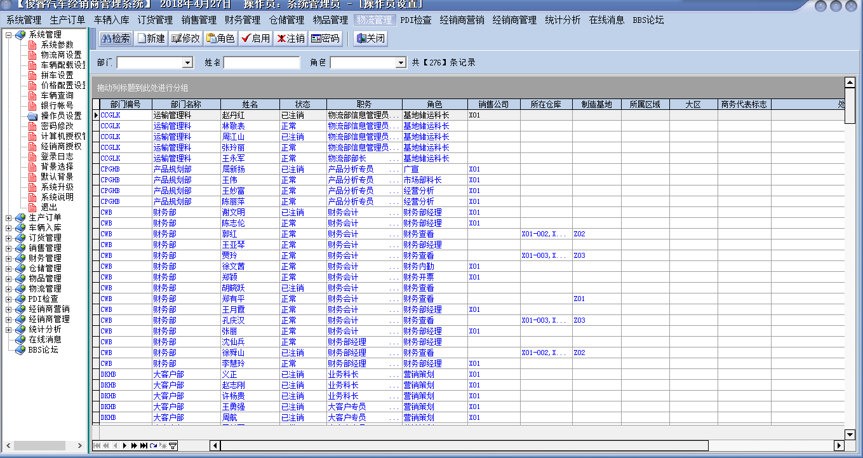Open the 统计分析 menu
Screen dimensions: 863x458
pos(563,20)
